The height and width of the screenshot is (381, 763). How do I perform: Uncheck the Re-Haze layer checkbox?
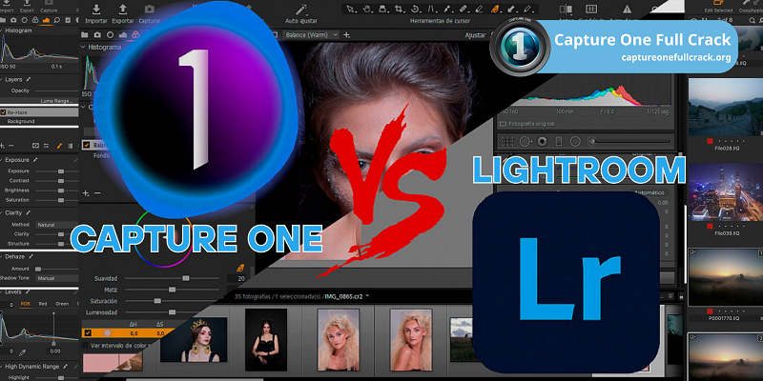coord(3,111)
